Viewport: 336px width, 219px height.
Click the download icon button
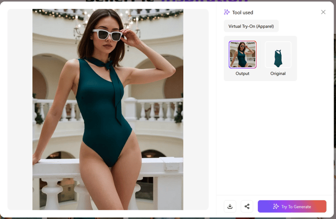[x=230, y=207]
